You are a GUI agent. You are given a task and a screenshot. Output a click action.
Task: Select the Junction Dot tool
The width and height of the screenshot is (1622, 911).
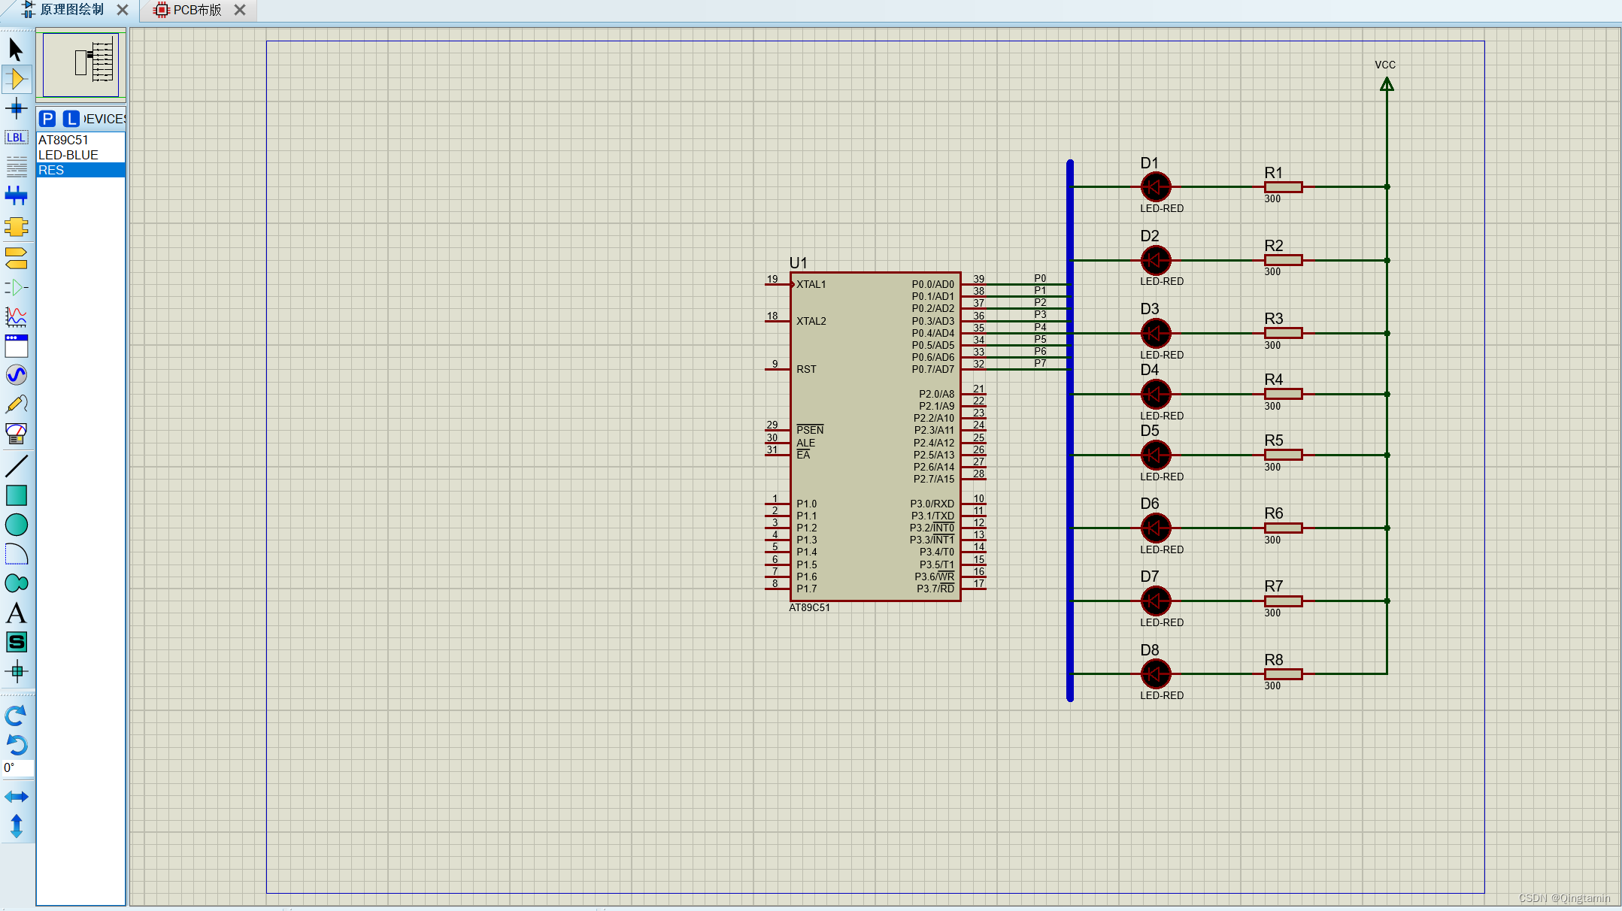(16, 108)
